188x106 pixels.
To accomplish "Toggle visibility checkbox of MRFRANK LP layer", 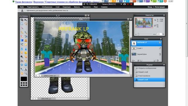I will pyautogui.click(x=160, y=42).
